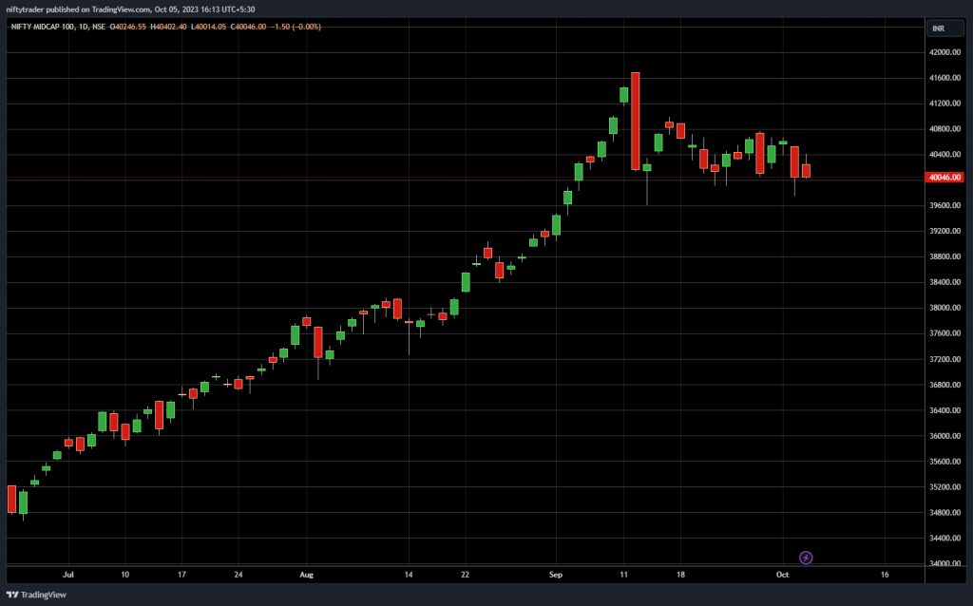This screenshot has height=606, width=973.
Task: Click the 40800.00 price axis label
Action: point(944,129)
